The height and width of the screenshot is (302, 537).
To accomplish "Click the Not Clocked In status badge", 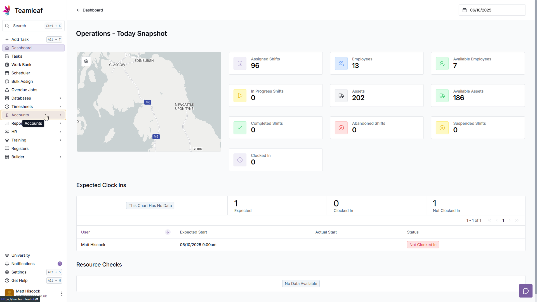I will point(423,245).
